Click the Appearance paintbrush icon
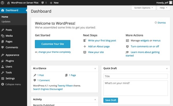Viewport: 173px width, 106px height. [x=3, y=55]
